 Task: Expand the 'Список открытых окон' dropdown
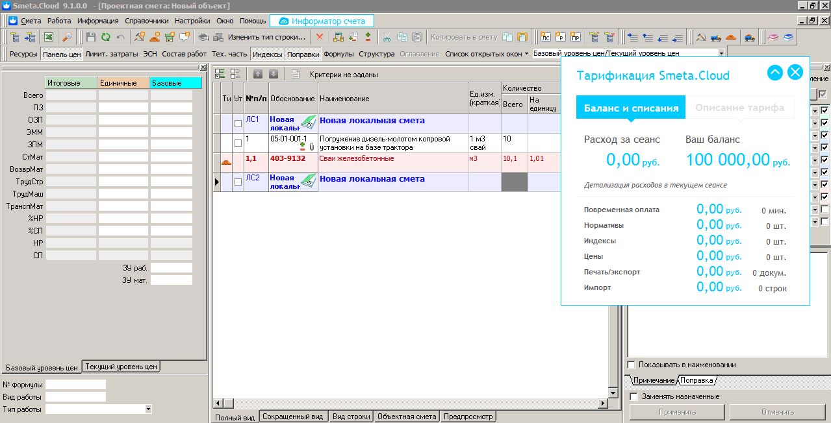click(x=487, y=54)
